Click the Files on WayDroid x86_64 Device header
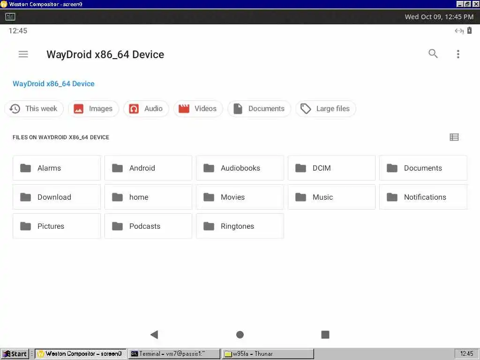This screenshot has height=360, width=480. coord(60,137)
